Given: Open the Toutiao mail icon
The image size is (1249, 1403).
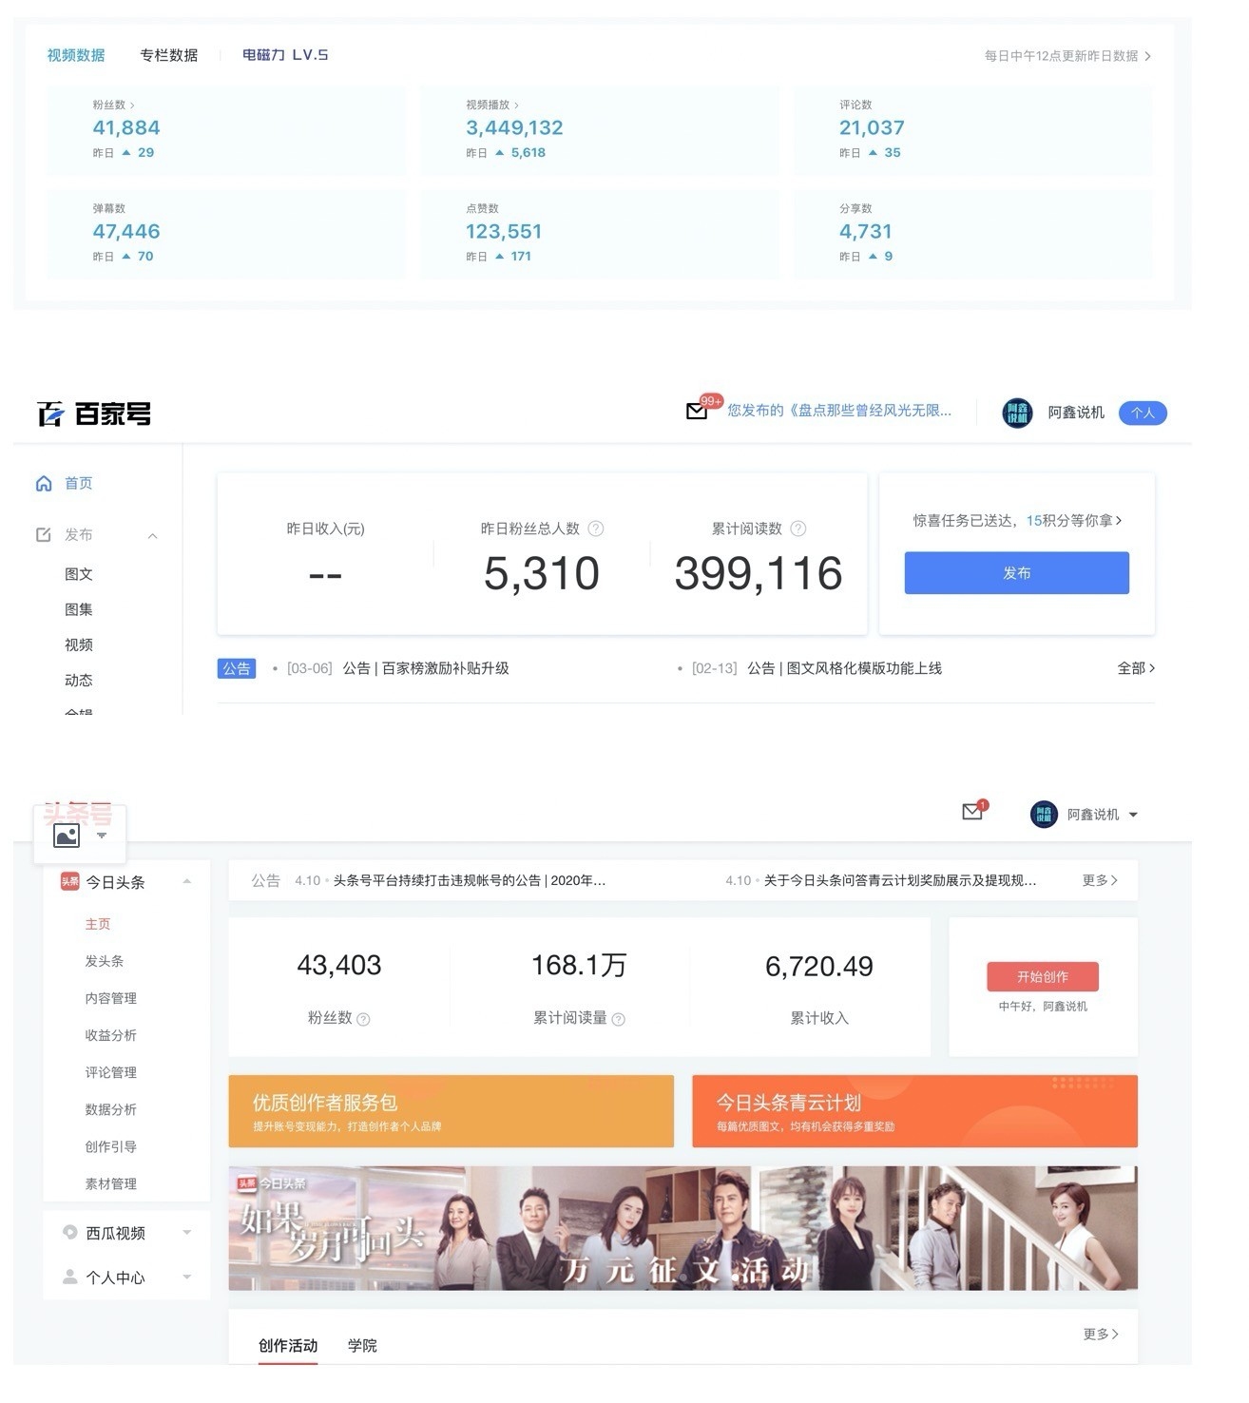Looking at the screenshot, I should [x=972, y=812].
